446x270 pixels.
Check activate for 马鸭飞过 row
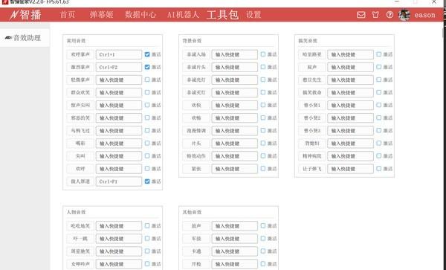pos(147,131)
